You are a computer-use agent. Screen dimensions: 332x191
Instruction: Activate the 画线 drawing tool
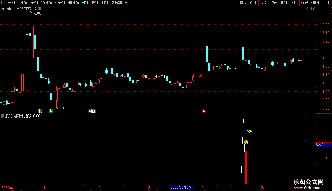(x=284, y=3)
